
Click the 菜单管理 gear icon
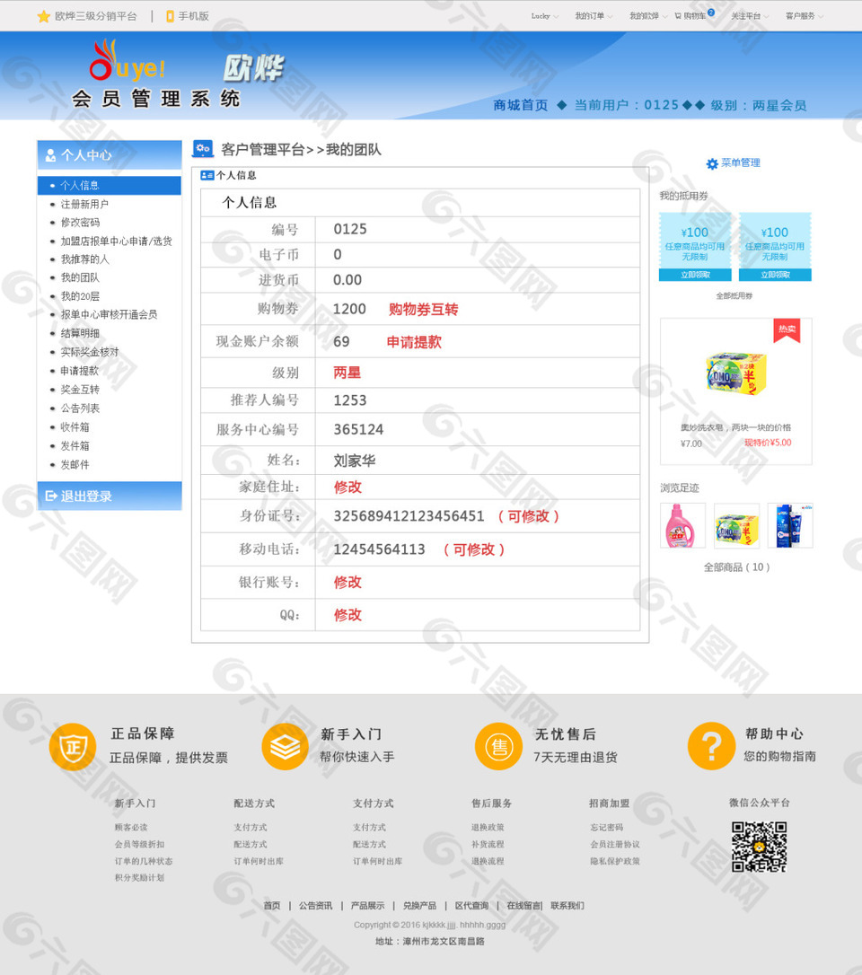[x=712, y=163]
